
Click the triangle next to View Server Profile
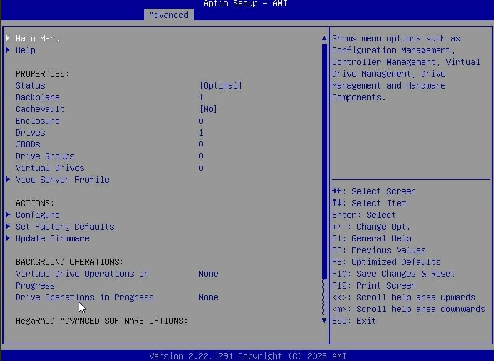(x=8, y=180)
